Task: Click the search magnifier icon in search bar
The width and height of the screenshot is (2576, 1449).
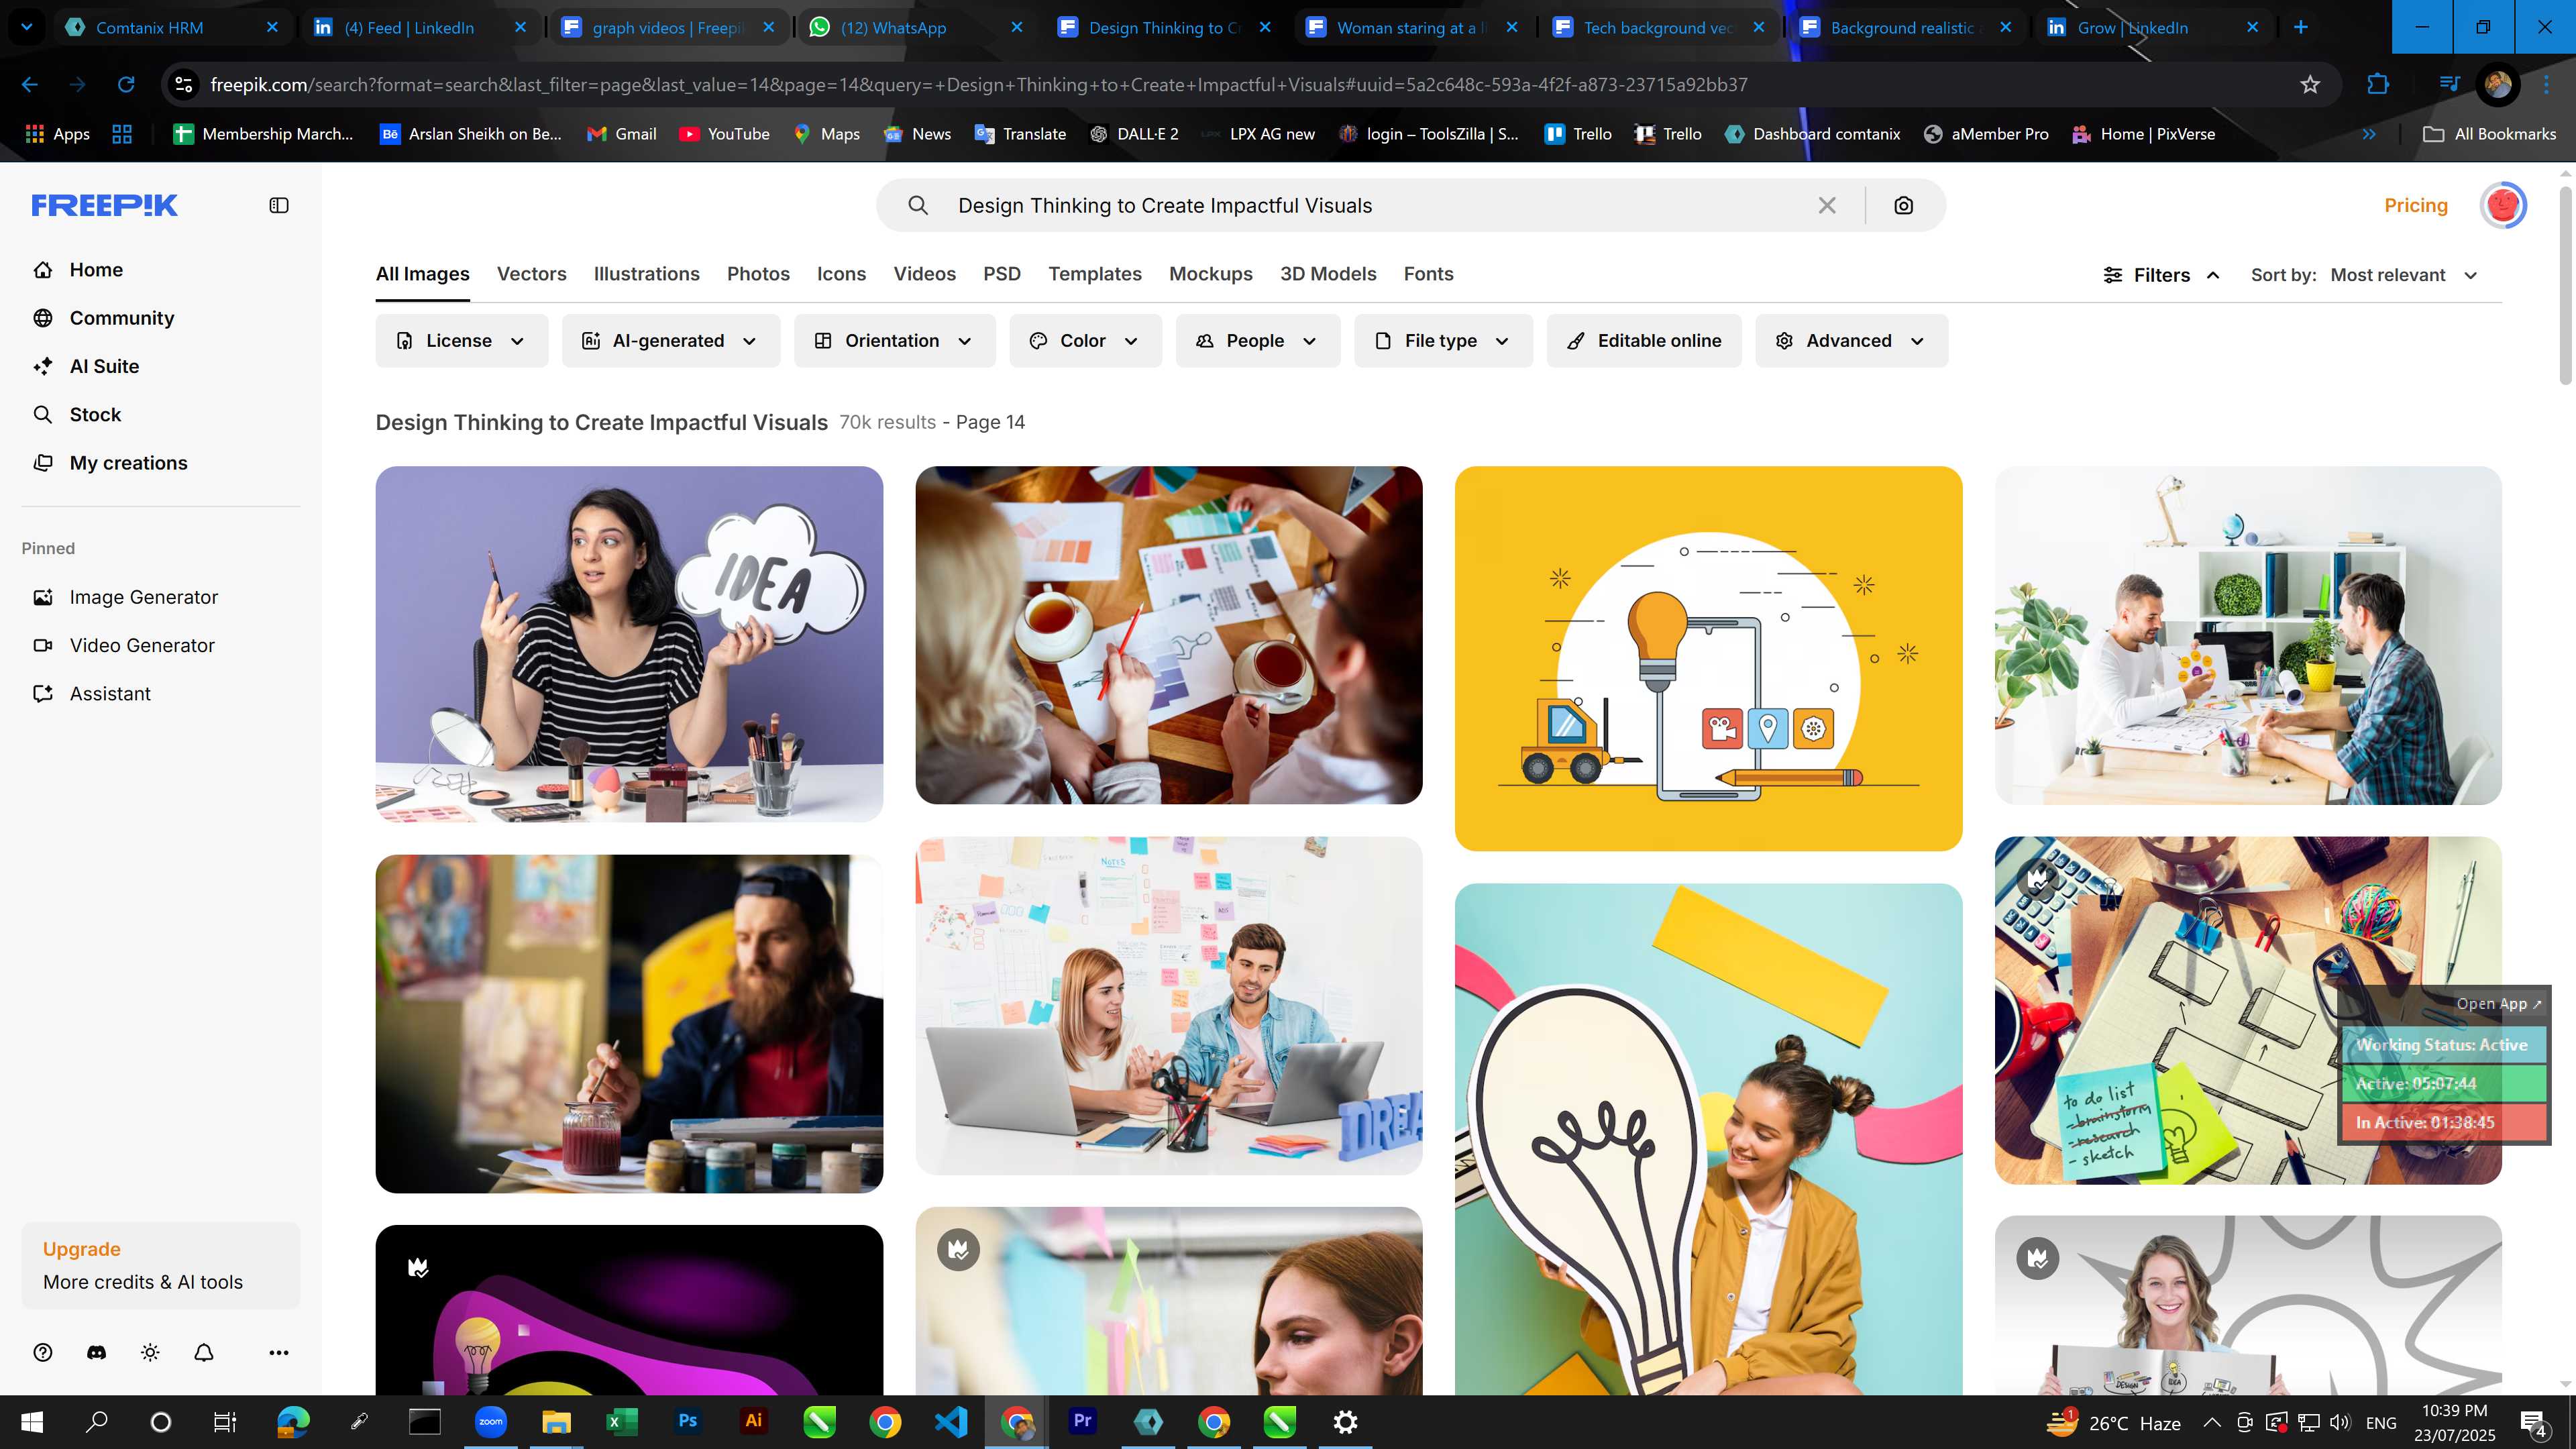Action: [x=918, y=205]
